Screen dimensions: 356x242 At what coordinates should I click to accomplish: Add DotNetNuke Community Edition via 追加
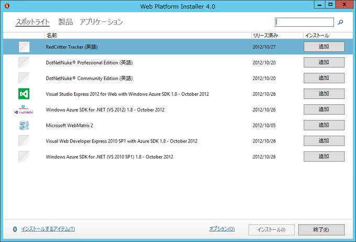(x=324, y=78)
